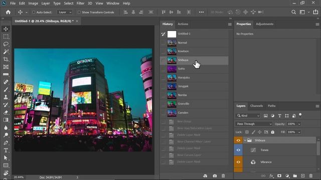Add layer mask icon in Layers panel
This screenshot has height=180, width=321.
tap(279, 176)
